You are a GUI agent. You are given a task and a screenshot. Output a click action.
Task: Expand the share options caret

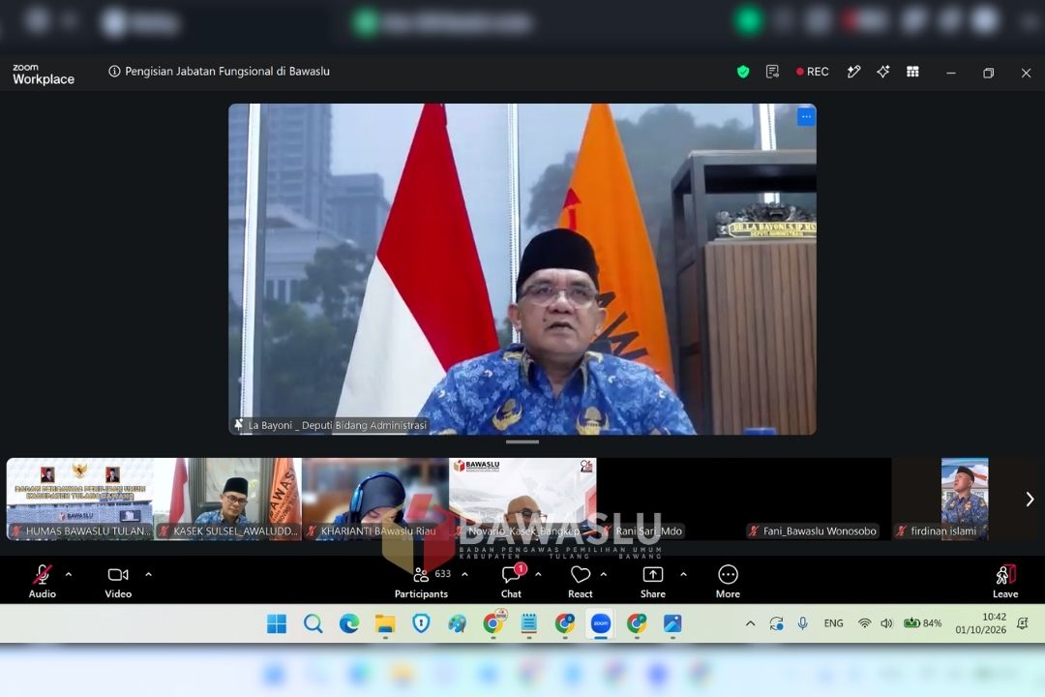click(x=683, y=574)
